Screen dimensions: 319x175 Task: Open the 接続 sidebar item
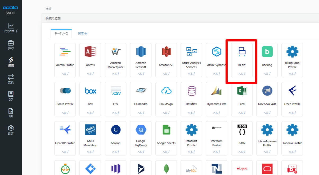(x=11, y=62)
